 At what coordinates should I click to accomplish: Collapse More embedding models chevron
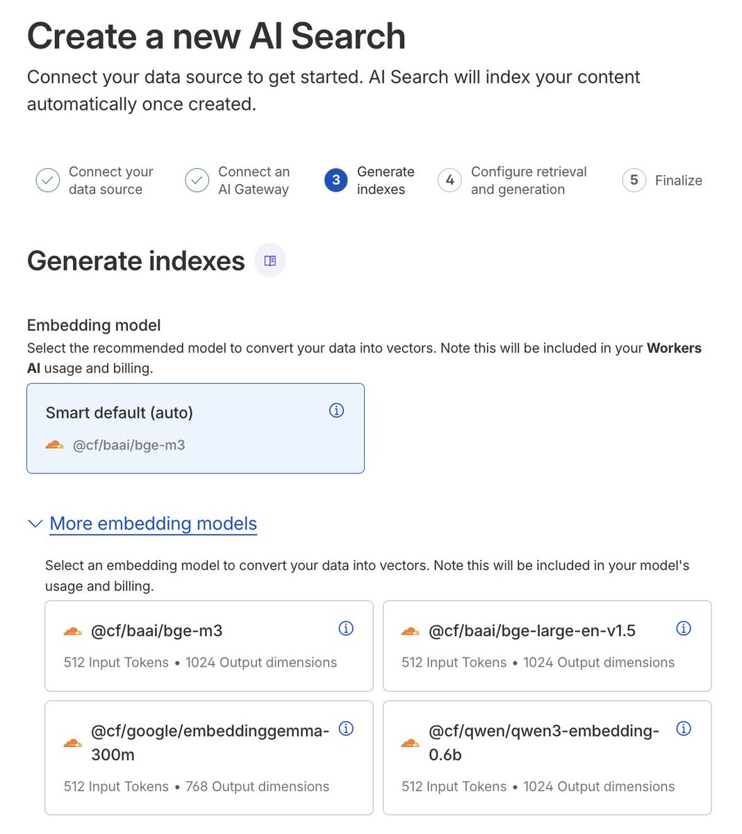(x=35, y=523)
